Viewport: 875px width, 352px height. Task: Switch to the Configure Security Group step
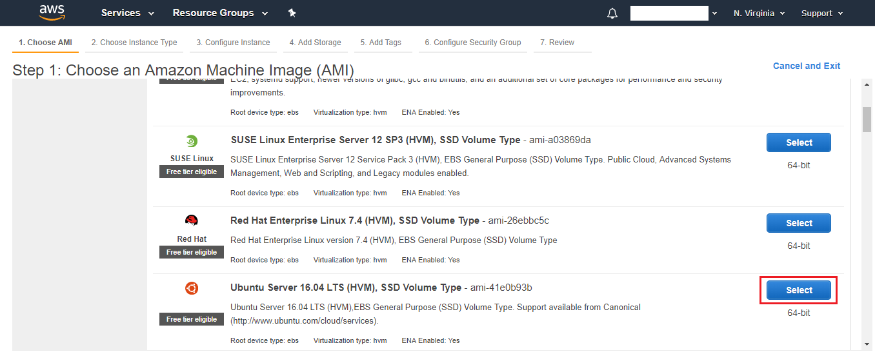[472, 43]
